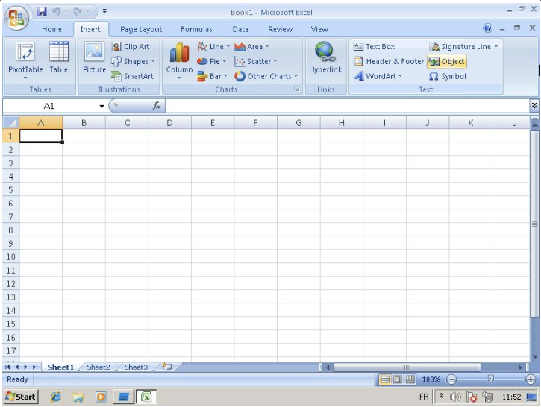
Task: Open Clip Art pane
Action: pos(131,46)
